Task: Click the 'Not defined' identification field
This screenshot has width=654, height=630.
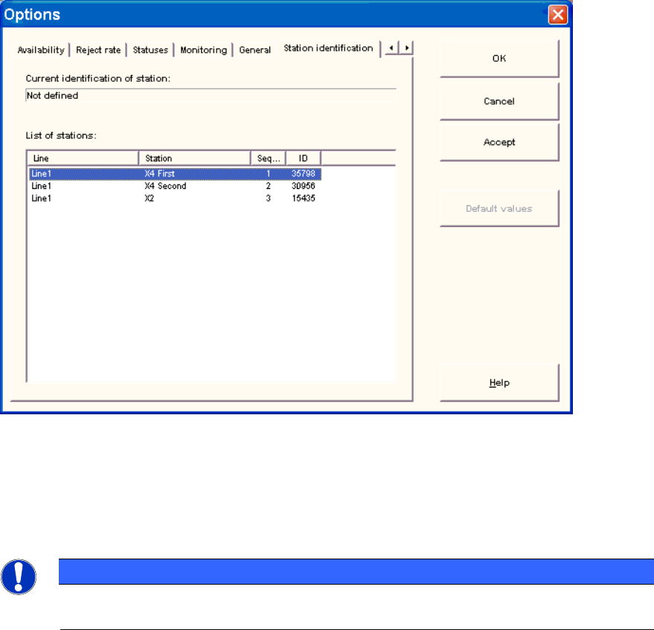Action: click(x=211, y=95)
